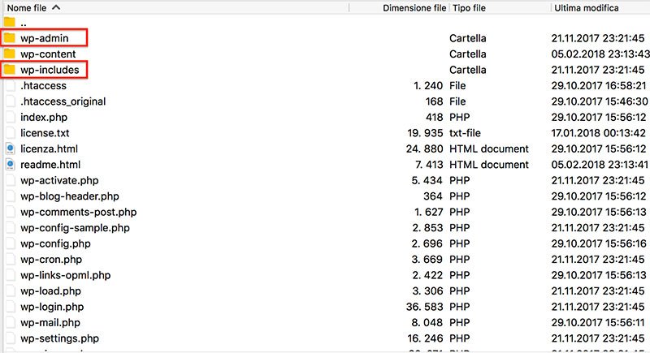Select the readme.html file name

tap(50, 164)
